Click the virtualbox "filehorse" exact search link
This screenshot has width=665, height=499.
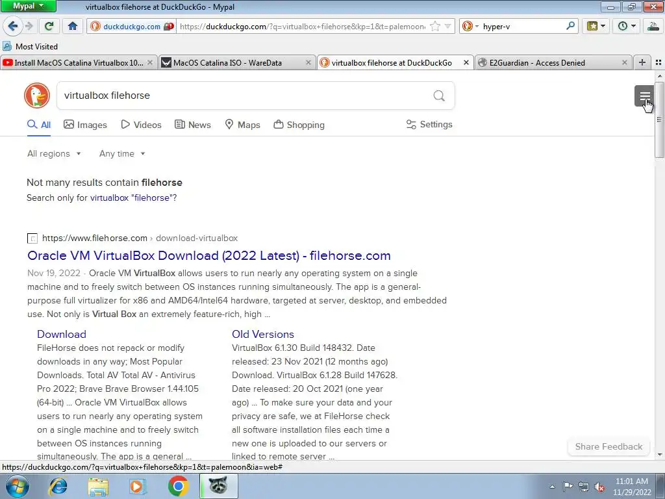point(131,198)
